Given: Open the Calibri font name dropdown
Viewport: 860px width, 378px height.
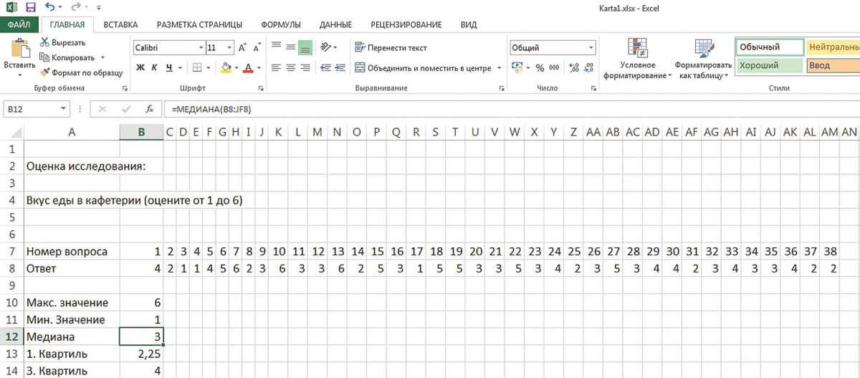Looking at the screenshot, I should pos(201,48).
